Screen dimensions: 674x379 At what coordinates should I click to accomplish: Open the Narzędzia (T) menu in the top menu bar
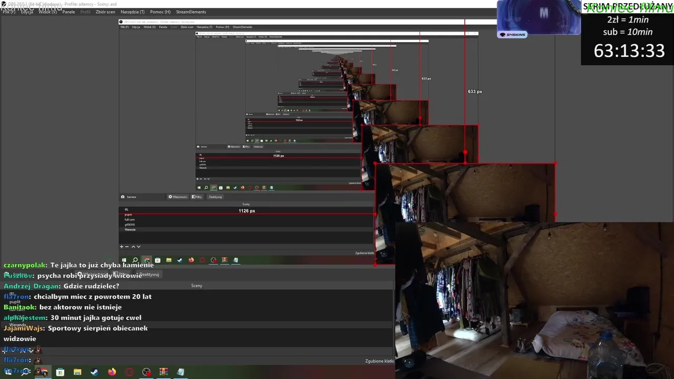click(132, 12)
